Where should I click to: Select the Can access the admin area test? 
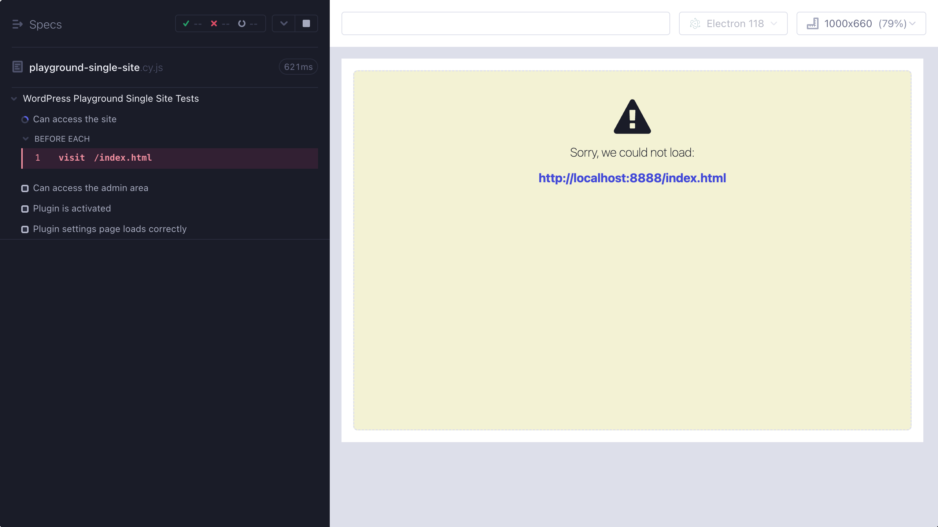91,188
